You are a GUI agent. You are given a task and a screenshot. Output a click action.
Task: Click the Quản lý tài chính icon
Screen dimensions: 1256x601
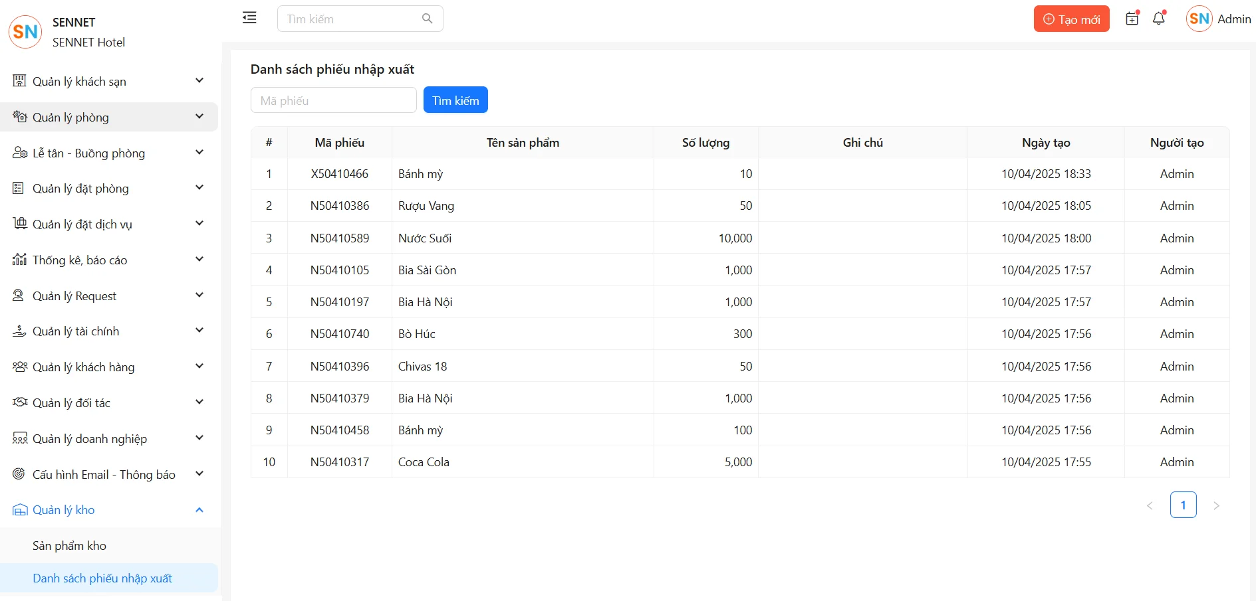[19, 331]
